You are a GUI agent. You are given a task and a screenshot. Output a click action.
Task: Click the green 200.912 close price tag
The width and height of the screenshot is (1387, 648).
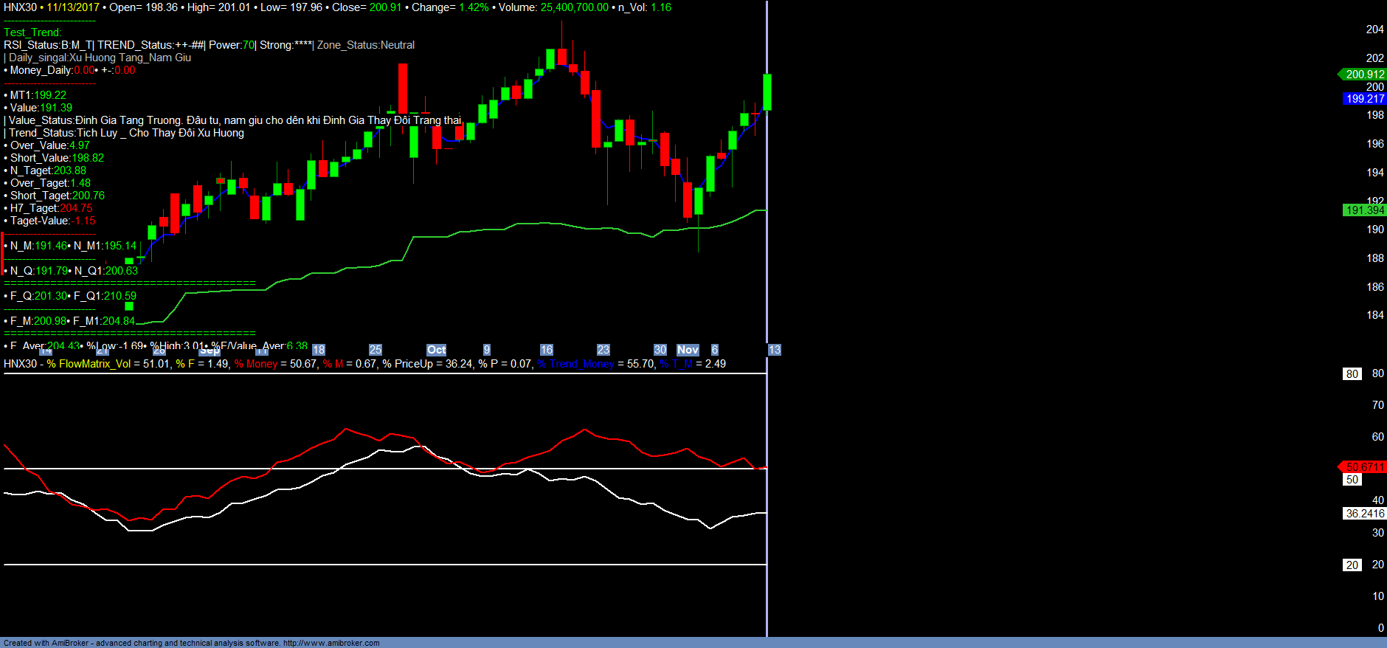point(1364,75)
